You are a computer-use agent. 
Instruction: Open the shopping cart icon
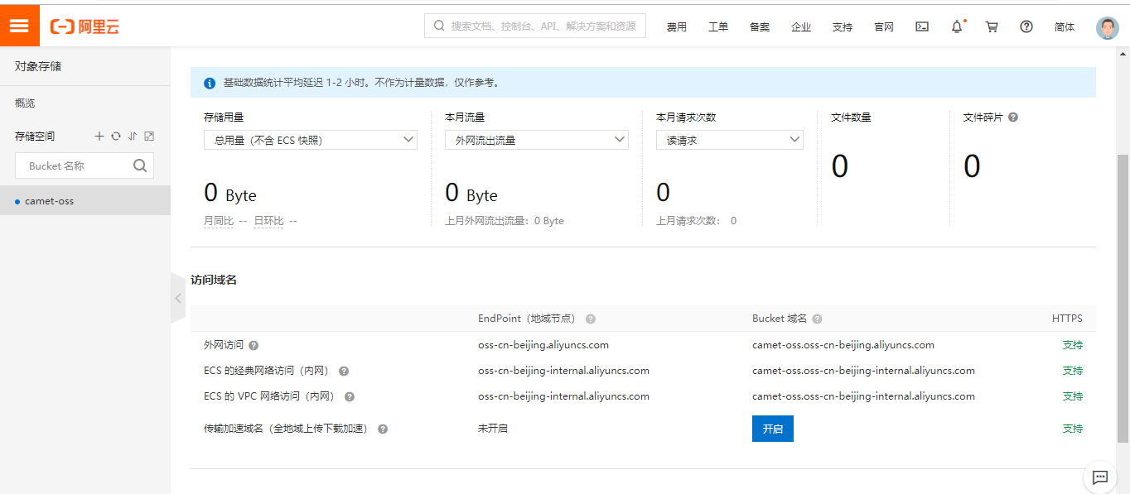tap(992, 26)
